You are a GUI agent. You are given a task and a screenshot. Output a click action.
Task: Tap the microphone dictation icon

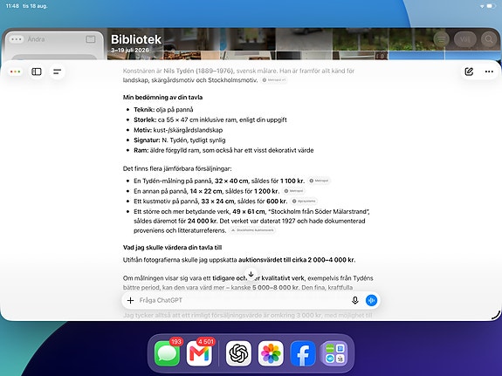pyautogui.click(x=354, y=300)
